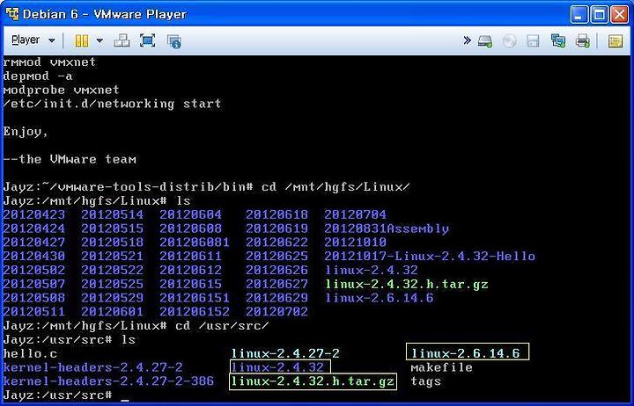This screenshot has height=406, width=634.
Task: Click the directory kernel-headers-2.4.27-2-386
Action: [x=108, y=381]
